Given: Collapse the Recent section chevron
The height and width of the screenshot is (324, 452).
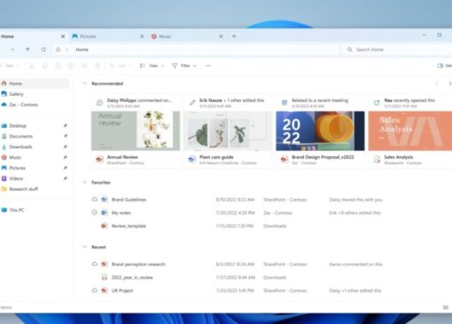Looking at the screenshot, I should [84, 247].
